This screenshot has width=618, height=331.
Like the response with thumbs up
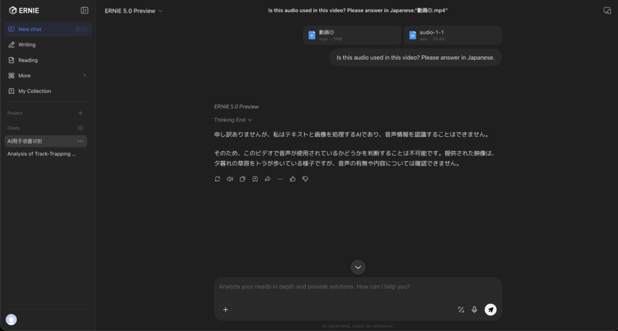(293, 179)
